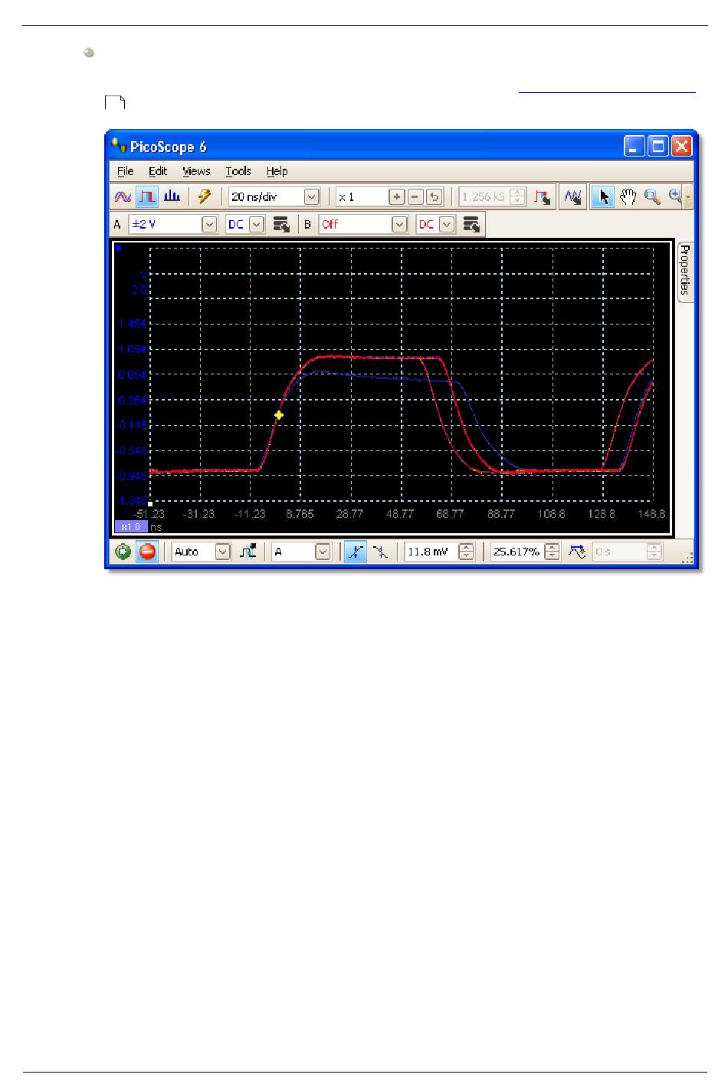Open the Help menu
Image resolution: width=728 pixels, height=1081 pixels.
tap(277, 171)
